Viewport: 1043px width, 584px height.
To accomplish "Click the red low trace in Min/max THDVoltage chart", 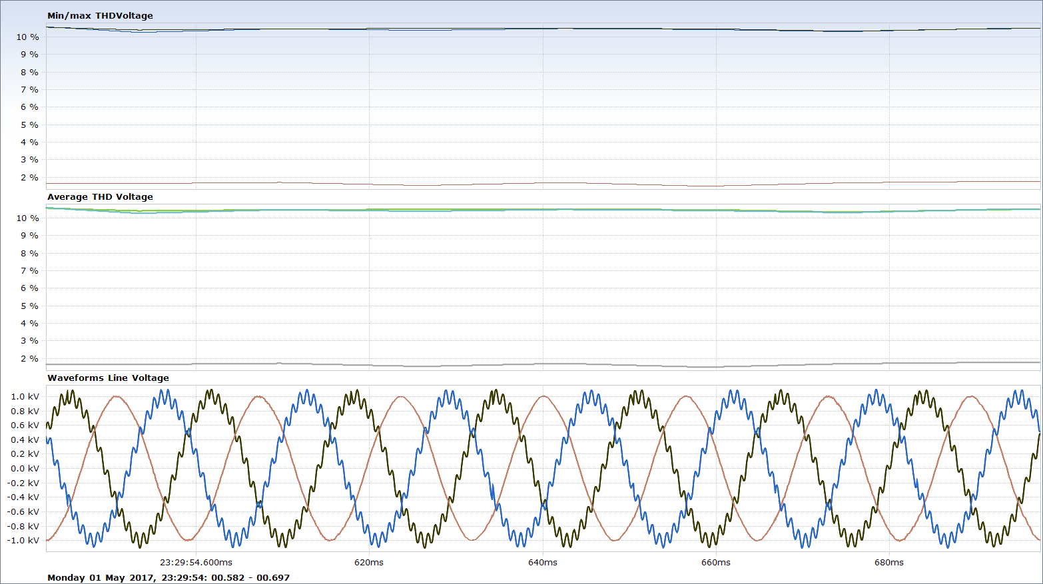I will [543, 183].
